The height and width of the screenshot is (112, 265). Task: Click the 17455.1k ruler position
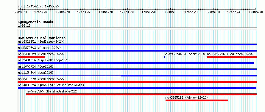tap(192, 12)
